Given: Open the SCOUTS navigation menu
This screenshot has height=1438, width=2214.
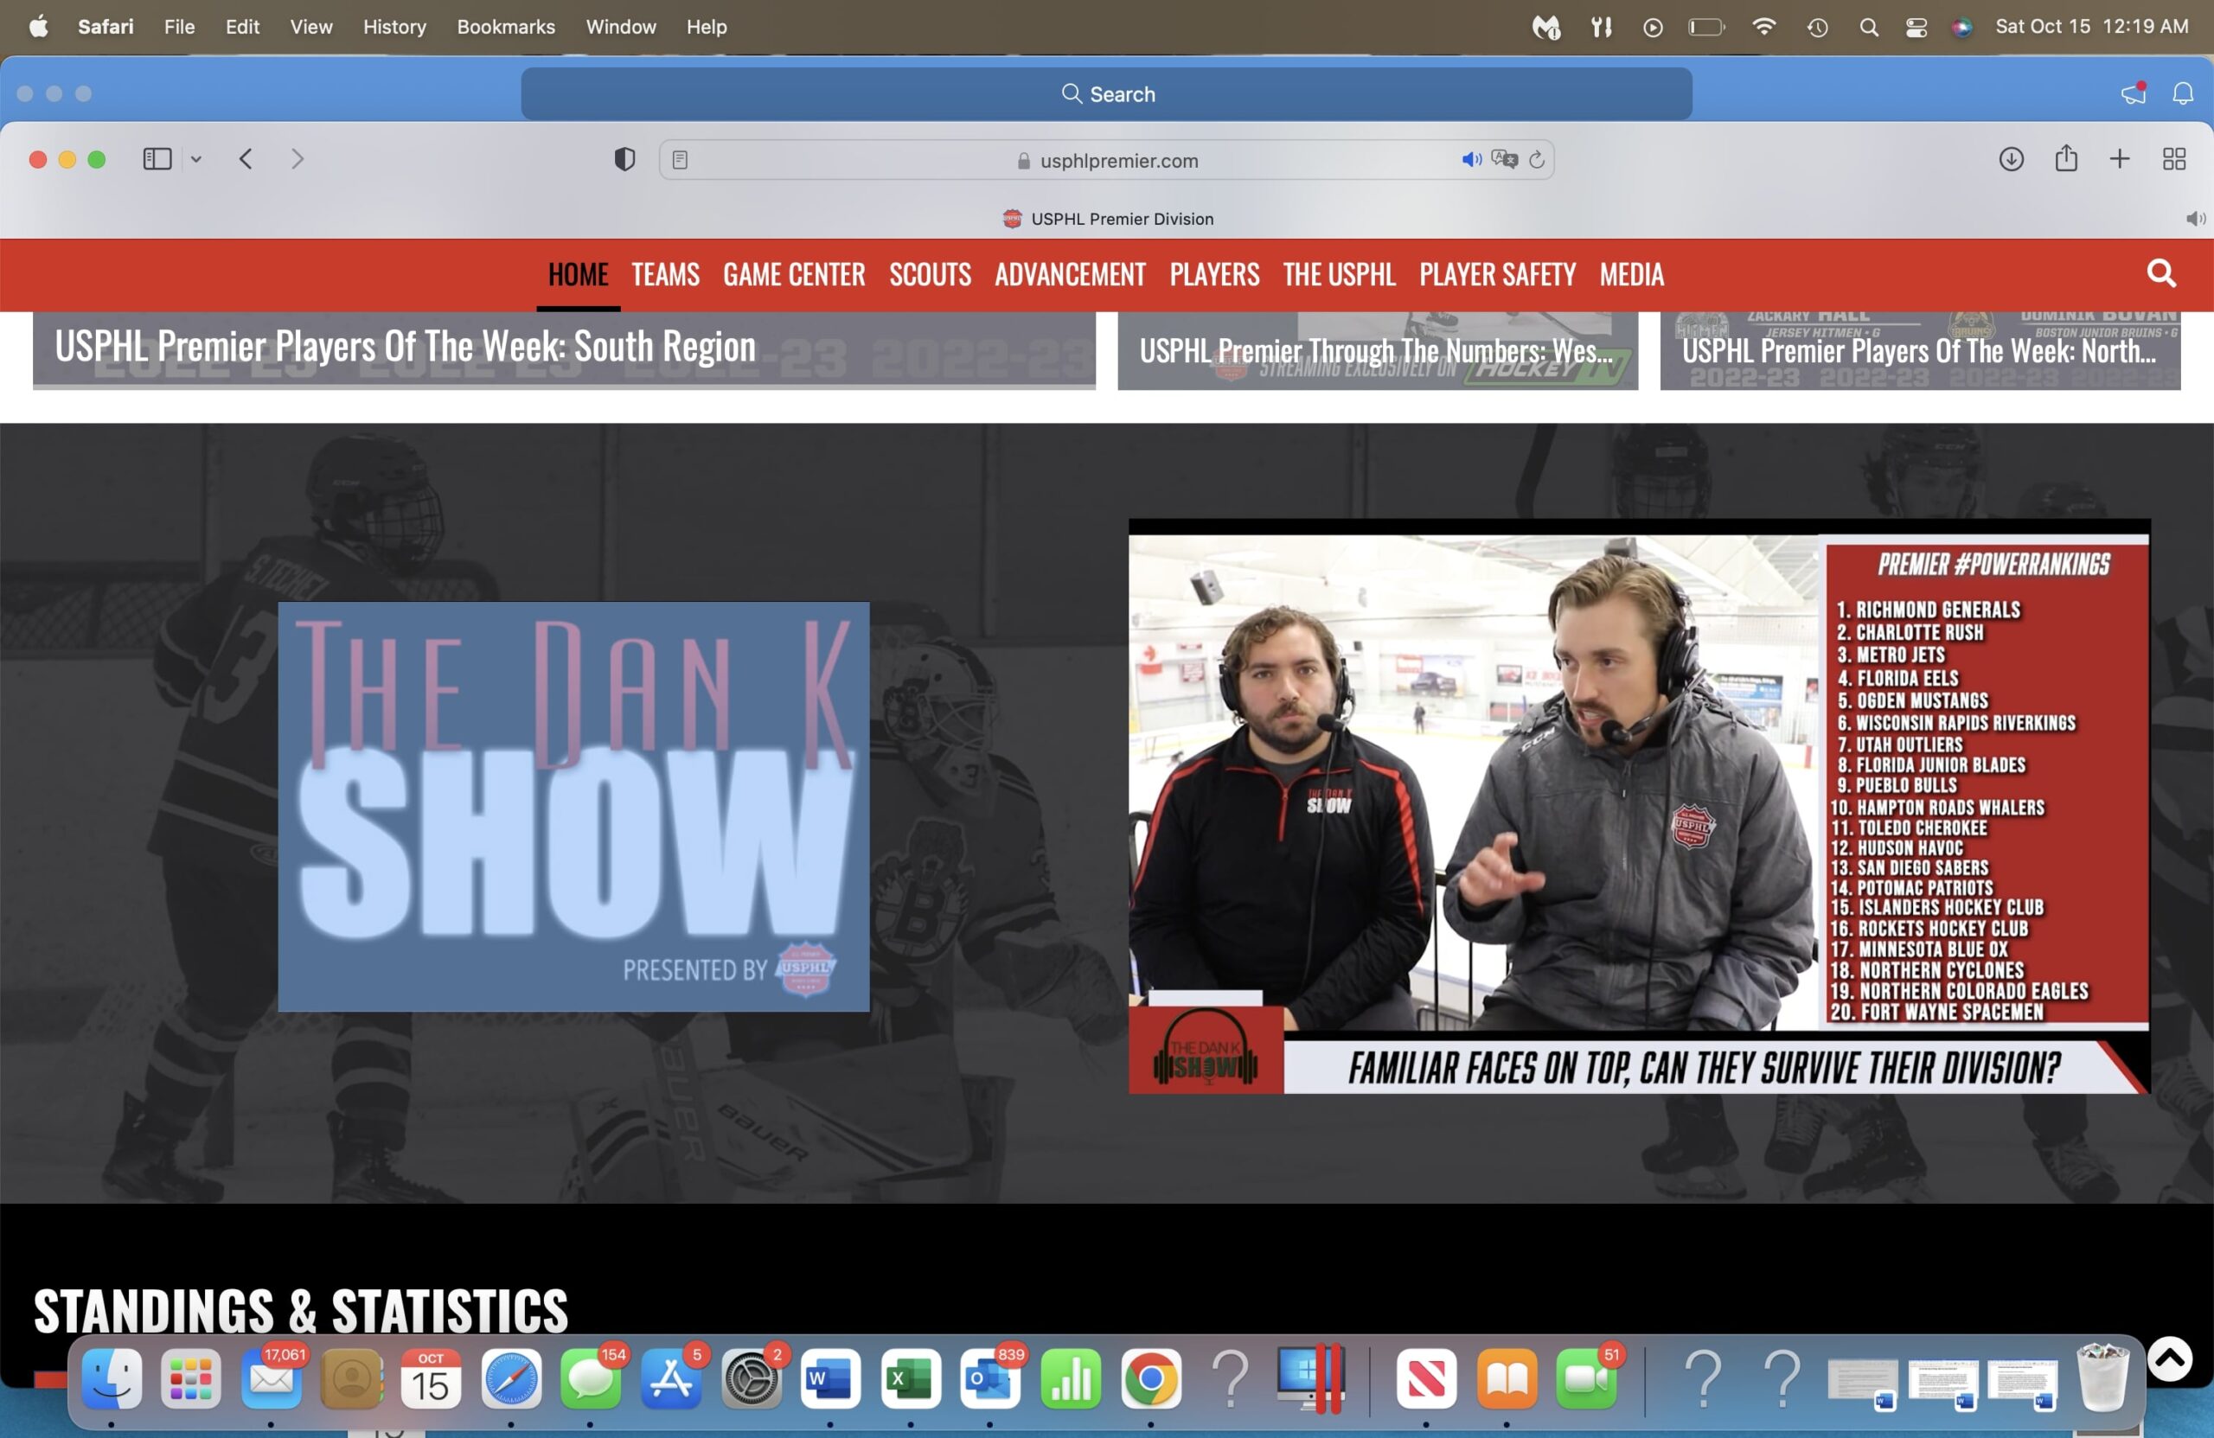Looking at the screenshot, I should (x=930, y=274).
